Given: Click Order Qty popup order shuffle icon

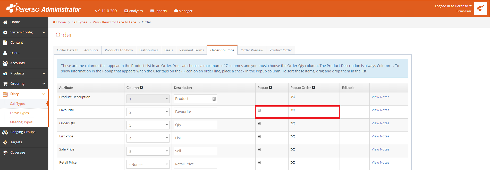Looking at the screenshot, I should point(293,123).
